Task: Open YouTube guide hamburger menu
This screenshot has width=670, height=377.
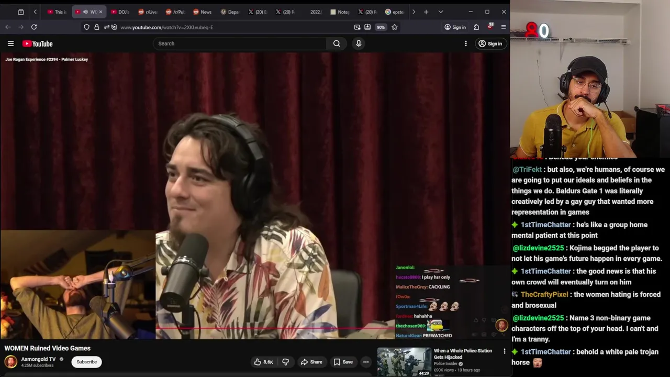Action: pyautogui.click(x=10, y=43)
